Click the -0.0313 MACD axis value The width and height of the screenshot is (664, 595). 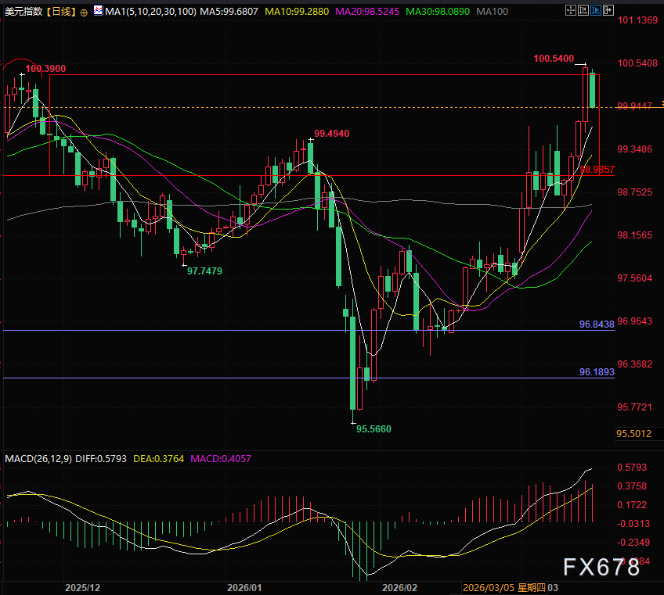633,524
